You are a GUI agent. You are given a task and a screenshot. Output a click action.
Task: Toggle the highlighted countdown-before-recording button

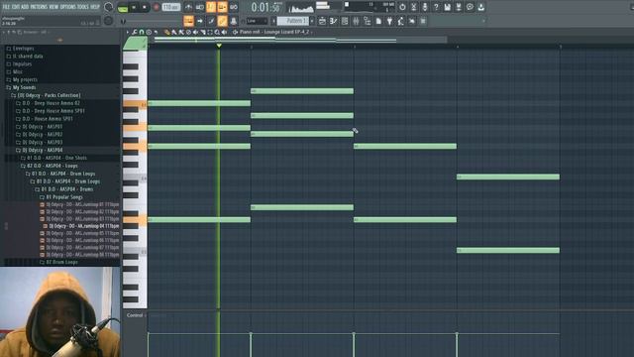point(211,7)
